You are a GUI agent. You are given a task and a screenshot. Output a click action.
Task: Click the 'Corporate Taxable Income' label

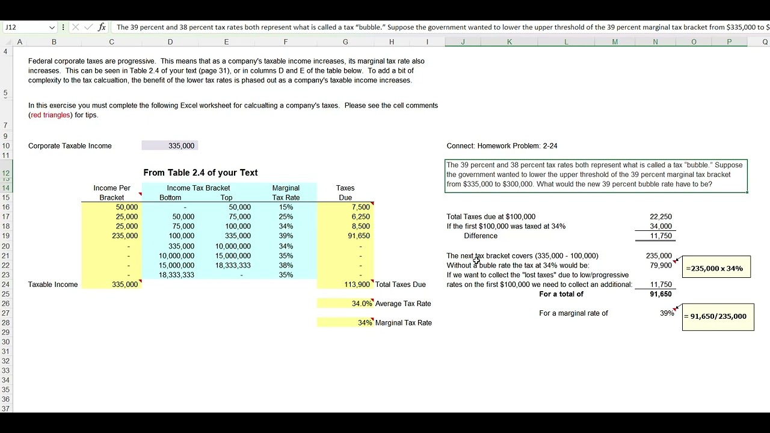[x=70, y=146]
